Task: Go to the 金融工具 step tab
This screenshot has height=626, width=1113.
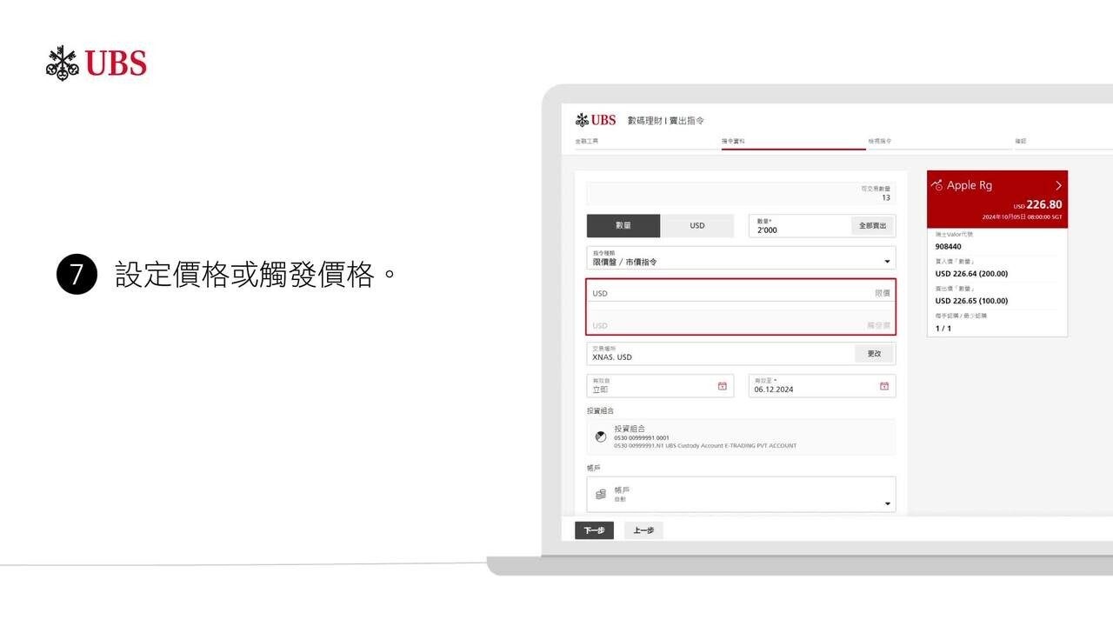Action: point(587,141)
